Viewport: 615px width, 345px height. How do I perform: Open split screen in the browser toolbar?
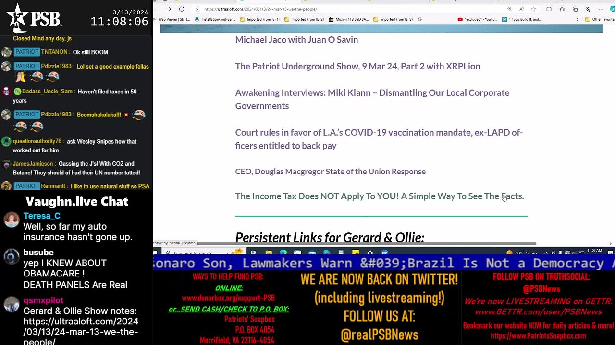click(x=549, y=9)
